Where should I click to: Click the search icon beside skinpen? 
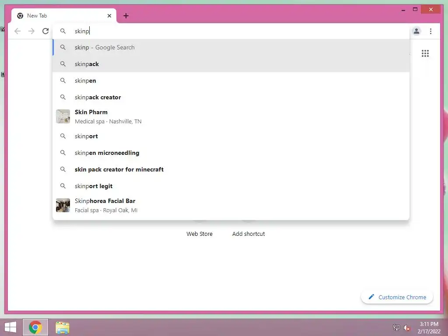(63, 80)
